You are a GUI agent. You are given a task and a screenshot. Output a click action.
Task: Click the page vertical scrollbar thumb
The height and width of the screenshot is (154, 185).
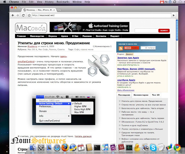click(x=177, y=30)
